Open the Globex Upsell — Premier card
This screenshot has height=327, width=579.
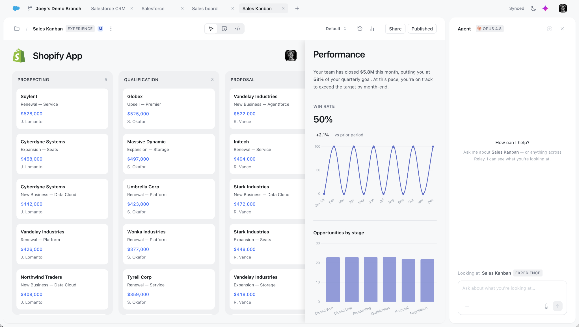pos(169,109)
